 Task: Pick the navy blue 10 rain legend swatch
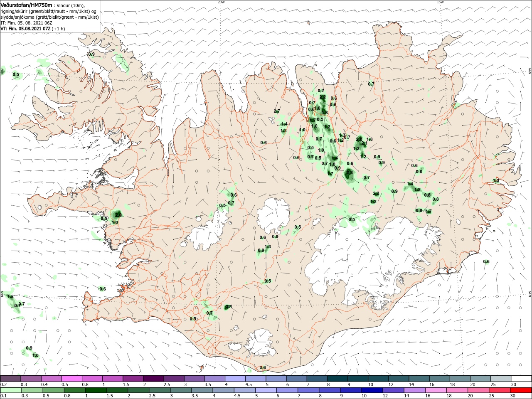pyautogui.click(x=372, y=390)
